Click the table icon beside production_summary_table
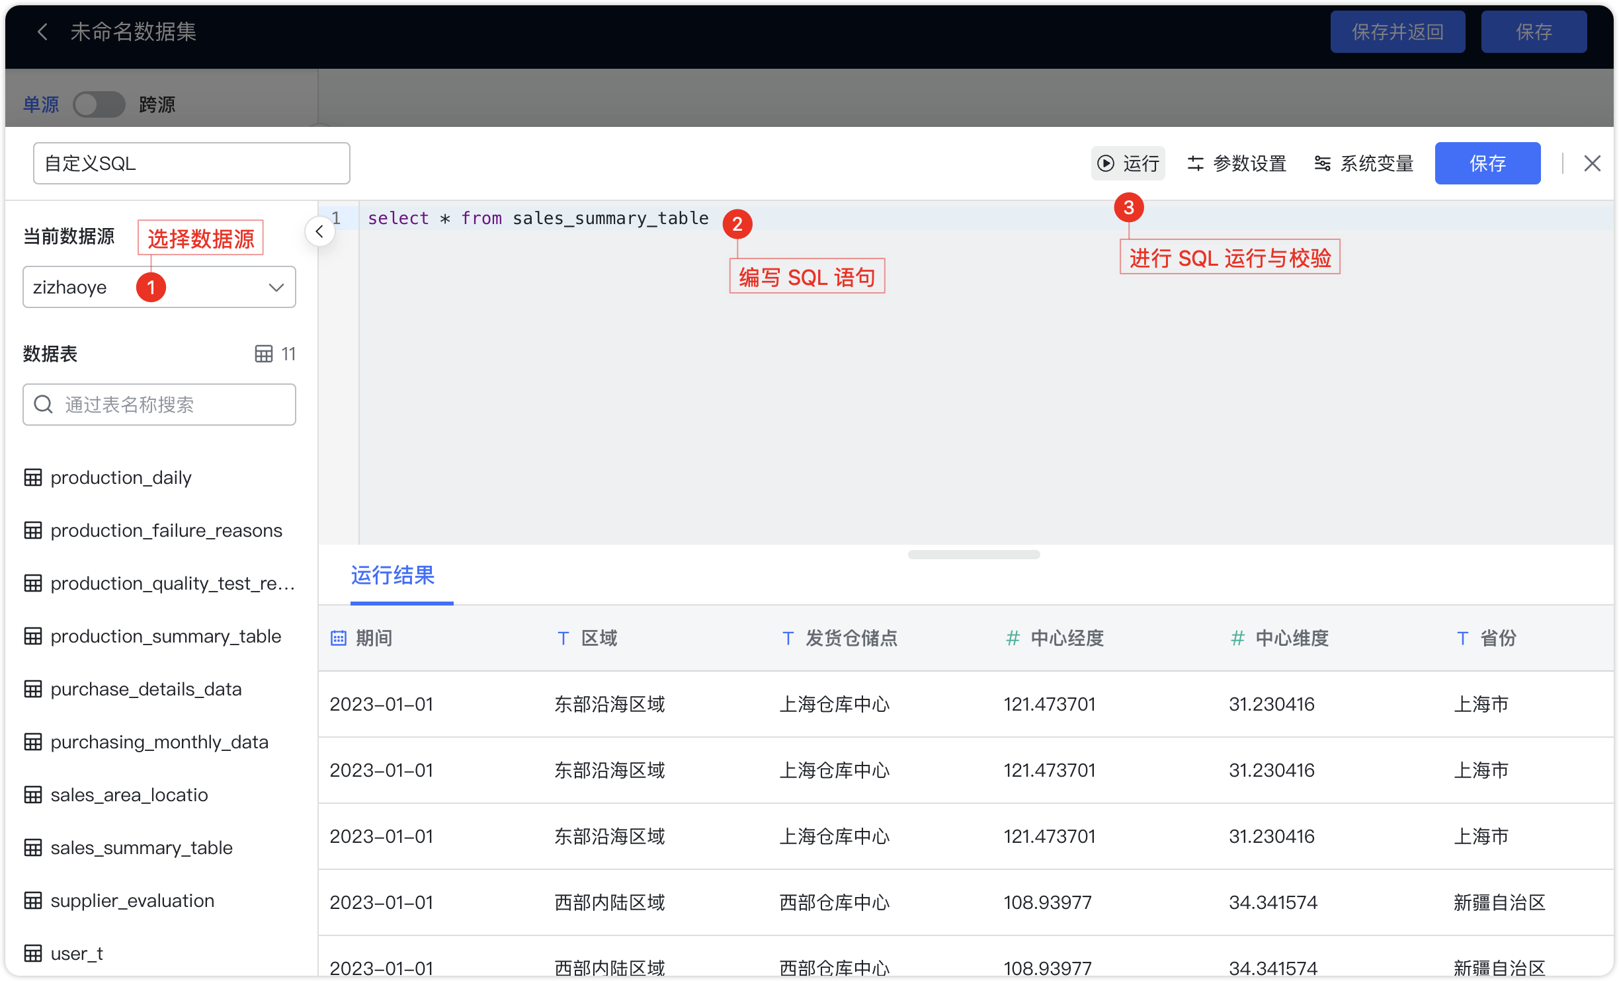The image size is (1619, 981). (33, 636)
